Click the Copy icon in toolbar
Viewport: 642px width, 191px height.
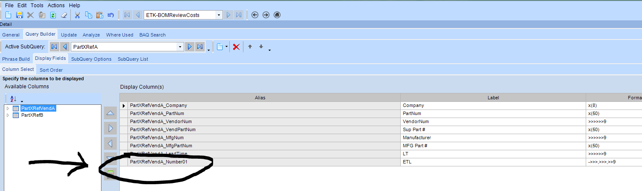pos(89,15)
